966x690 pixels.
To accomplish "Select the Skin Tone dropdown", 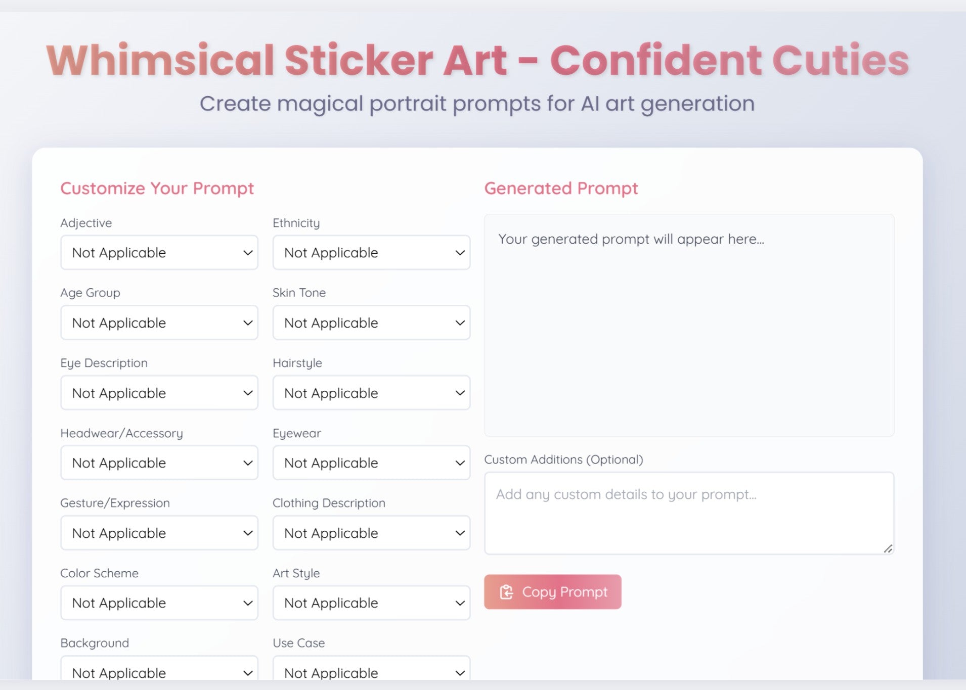I will pos(371,323).
